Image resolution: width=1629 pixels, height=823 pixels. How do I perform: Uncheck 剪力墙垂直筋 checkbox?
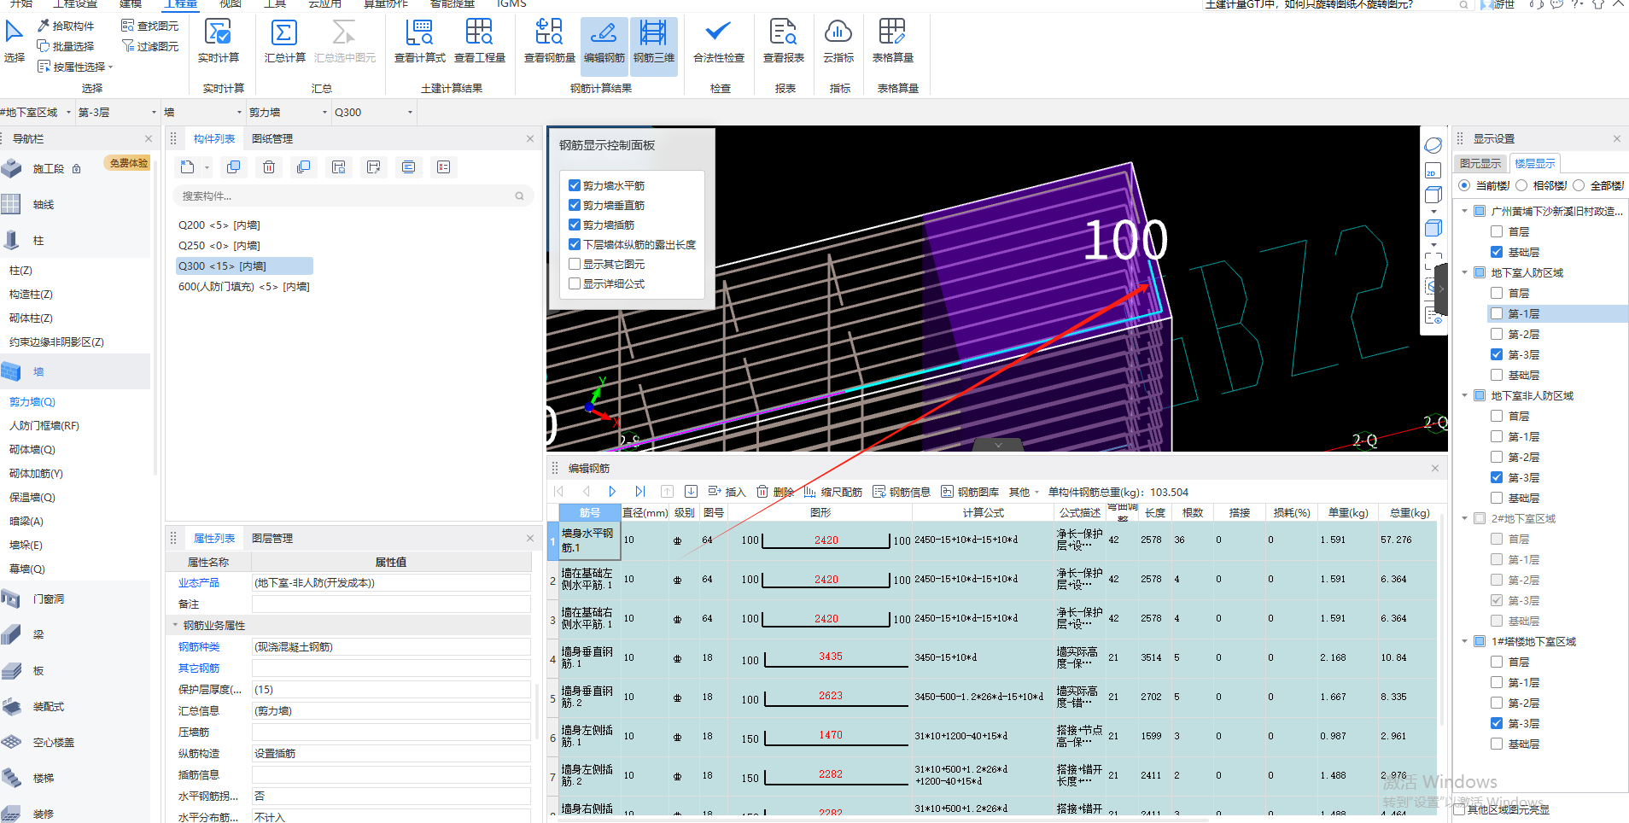tap(575, 205)
